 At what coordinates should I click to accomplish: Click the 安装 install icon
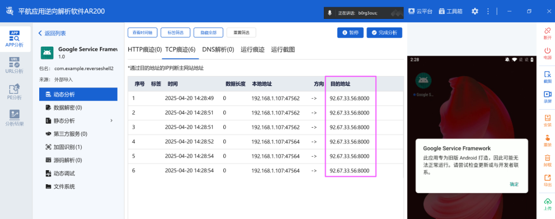point(547,120)
